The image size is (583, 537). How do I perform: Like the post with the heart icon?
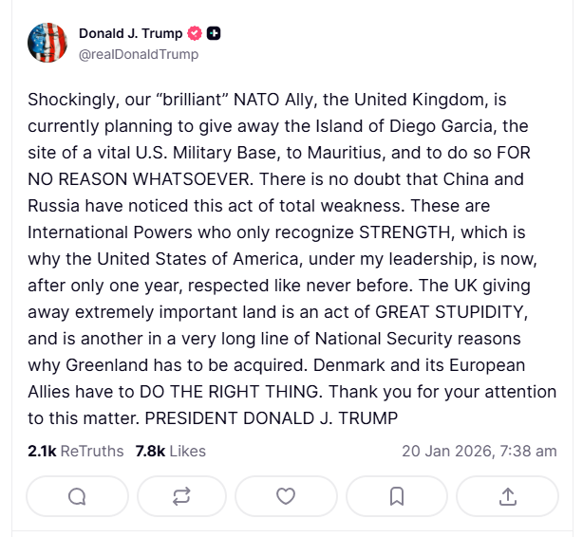click(286, 495)
